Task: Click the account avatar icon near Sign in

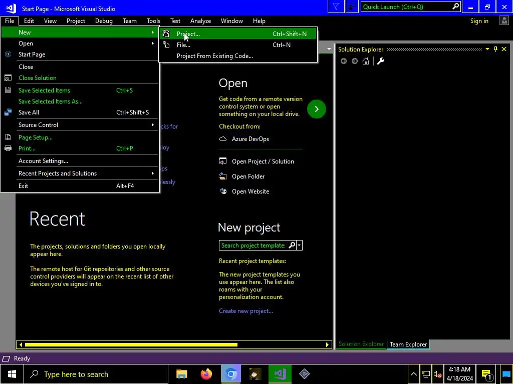Action: pos(504,20)
